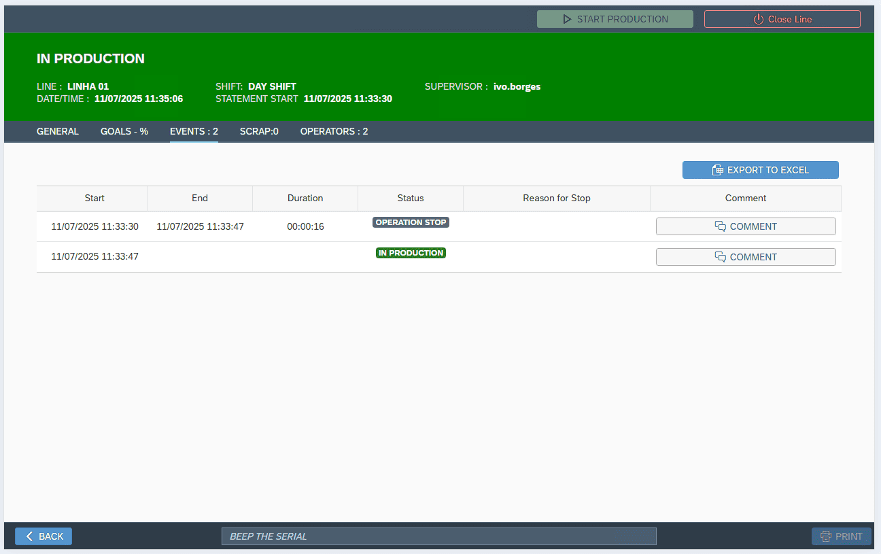Click the Export to Excel spreadsheet icon
This screenshot has width=881, height=554.
point(717,170)
